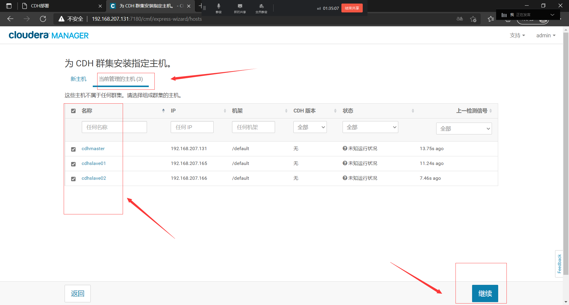Sort by CDH 版本 column arrows
The width and height of the screenshot is (569, 305).
pos(335,111)
